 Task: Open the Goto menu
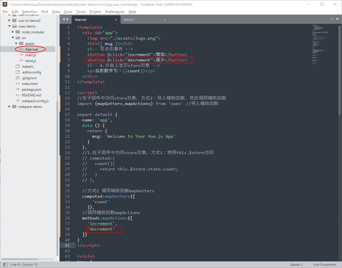[x=68, y=11]
